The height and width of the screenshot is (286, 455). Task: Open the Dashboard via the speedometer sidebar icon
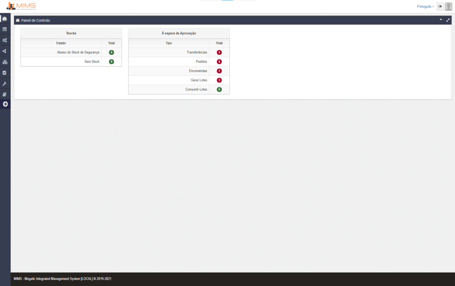click(x=5, y=19)
